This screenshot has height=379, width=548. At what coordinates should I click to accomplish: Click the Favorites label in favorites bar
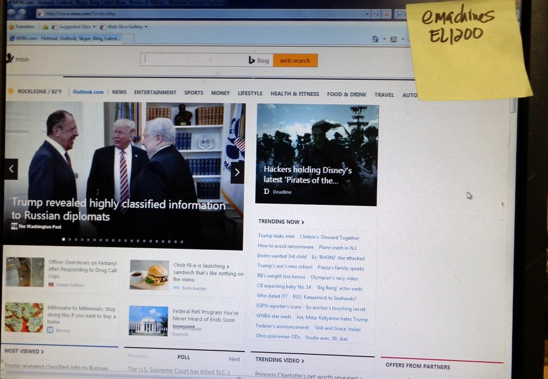coord(25,27)
